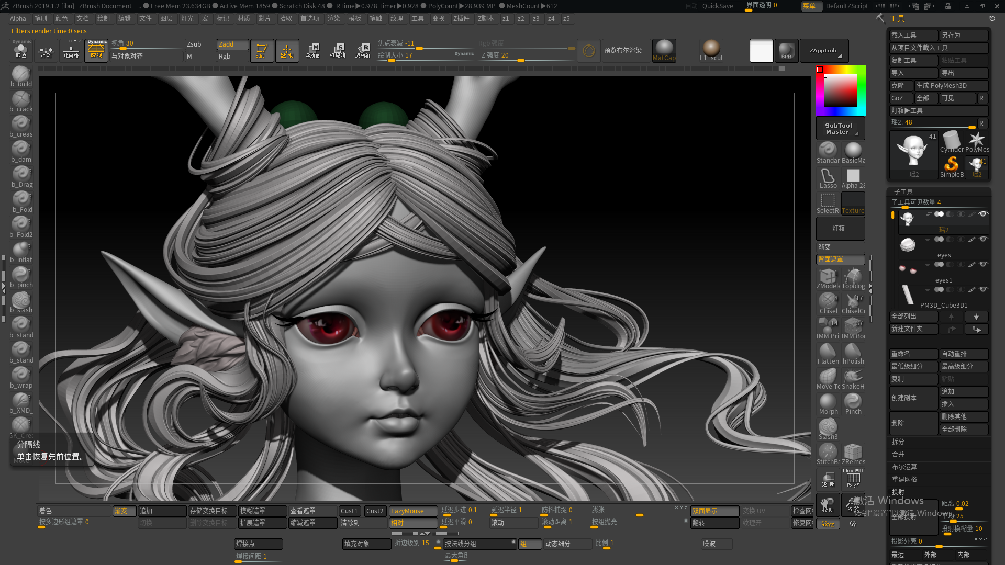
Task: Expand the 重建网格 (Remesh) section
Action: click(x=904, y=479)
